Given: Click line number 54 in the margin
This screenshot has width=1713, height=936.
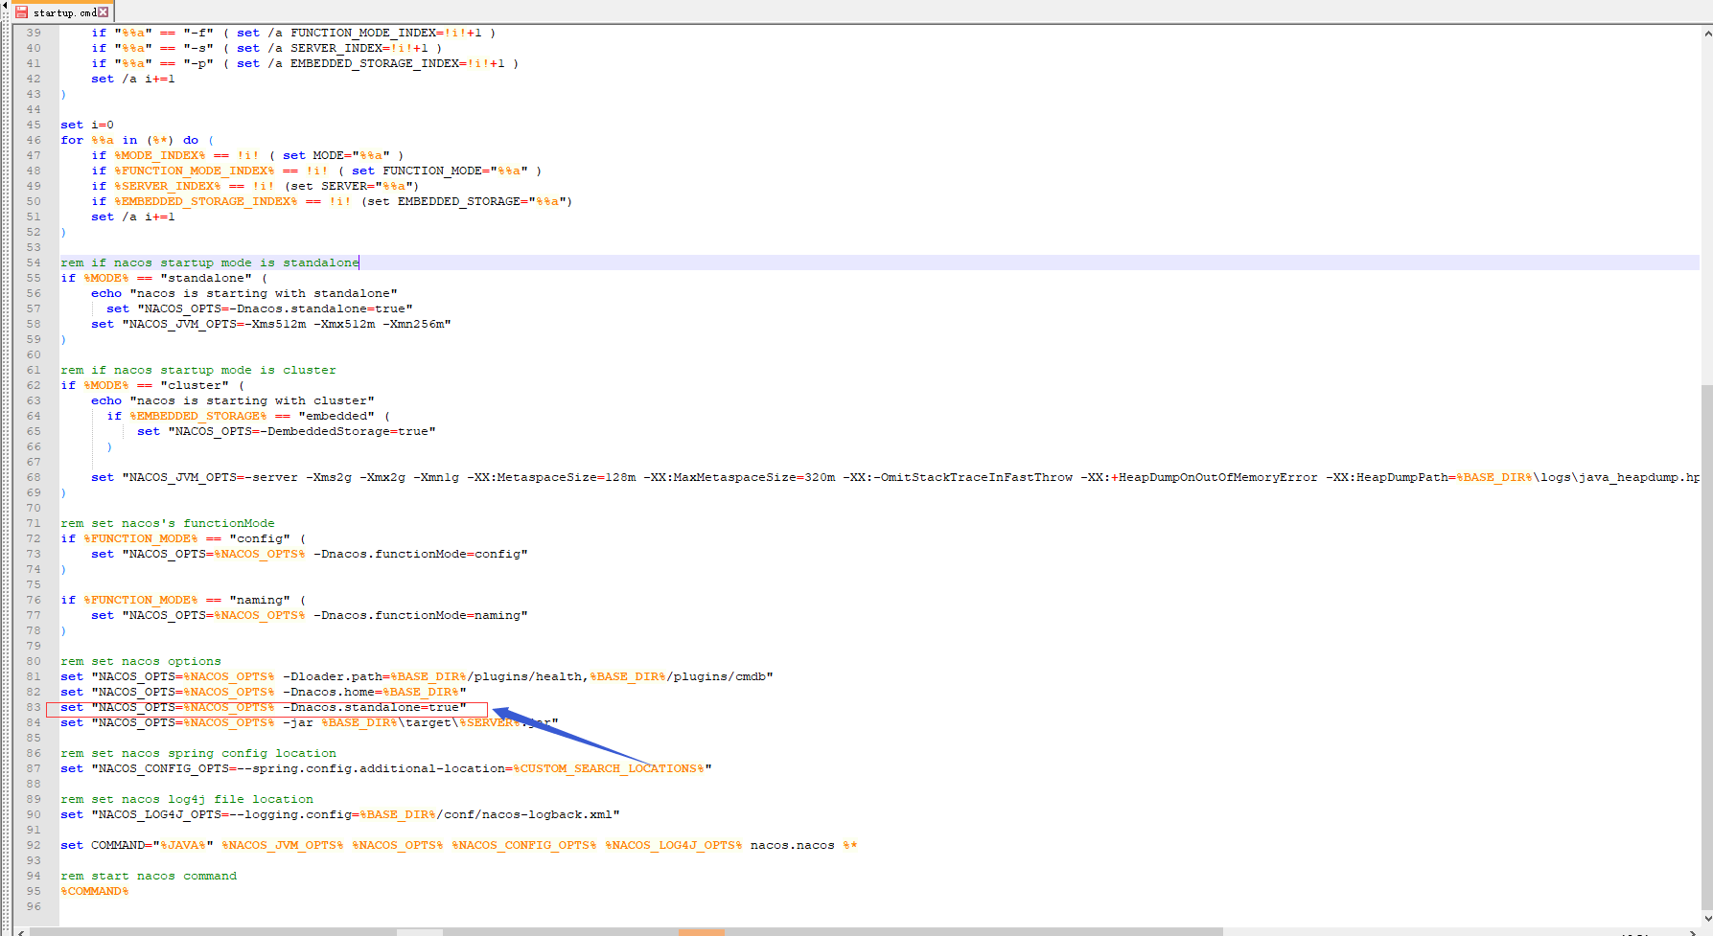Looking at the screenshot, I should point(34,263).
